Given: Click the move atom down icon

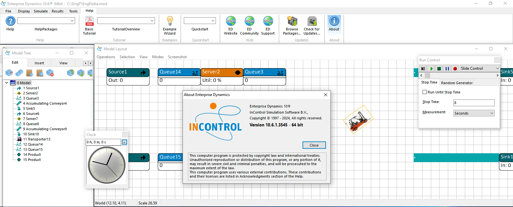Looking at the screenshot, I should (x=81, y=73).
